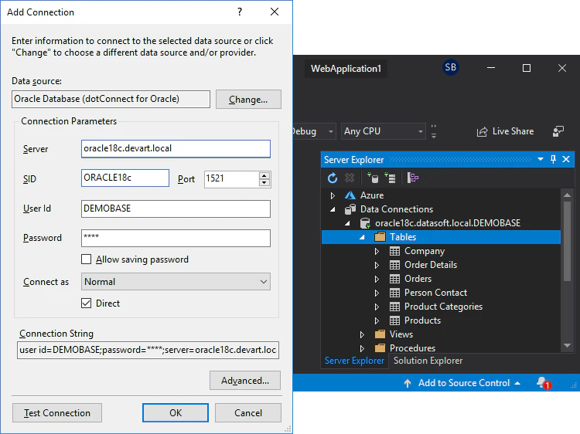
Task: Click the Procedures folder icon
Action: 380,348
